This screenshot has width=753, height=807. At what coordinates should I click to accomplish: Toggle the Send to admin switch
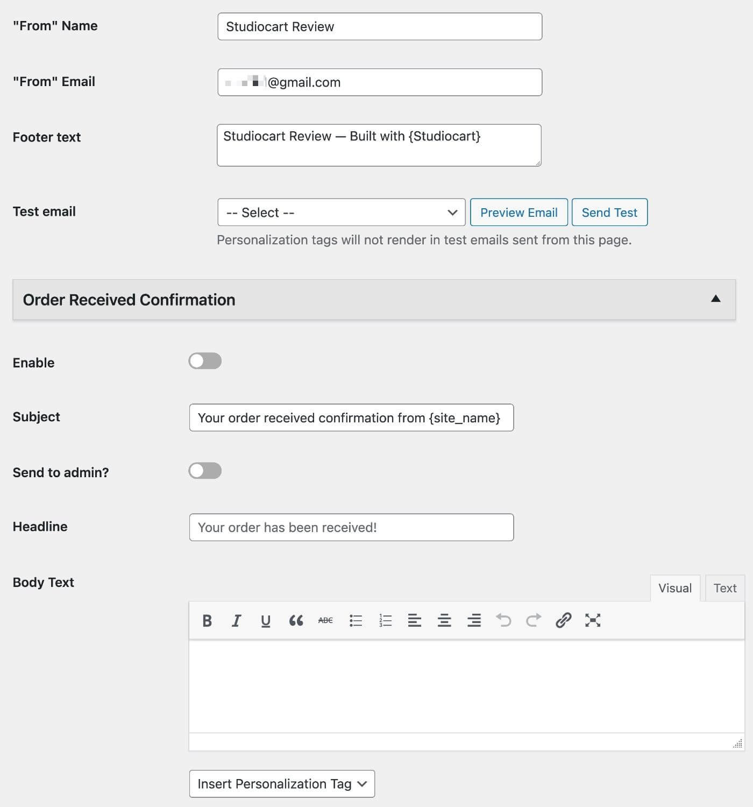point(205,471)
